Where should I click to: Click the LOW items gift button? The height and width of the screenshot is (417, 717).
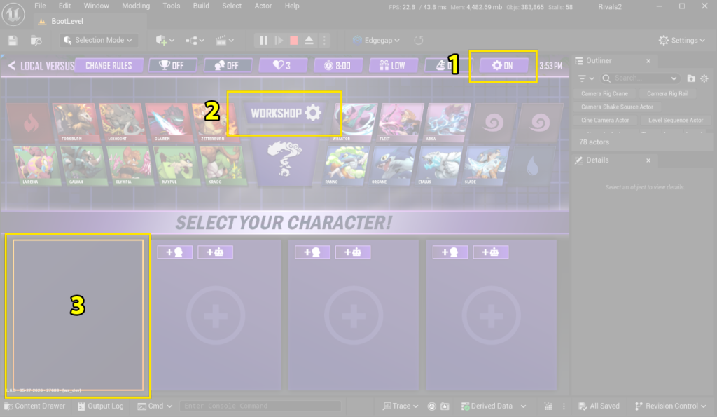392,65
